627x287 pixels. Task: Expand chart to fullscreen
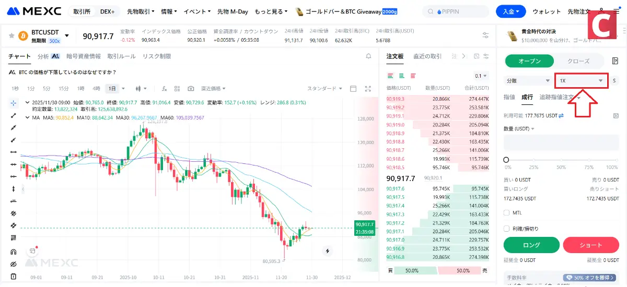(368, 89)
